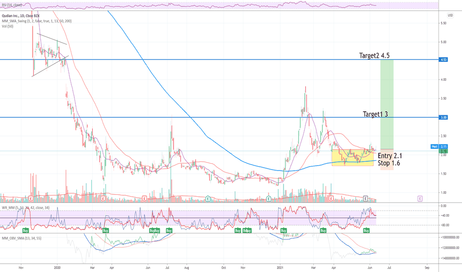Click the latest Buy signal near June 2021
Viewport: 462px width, 272px height.
coord(366,230)
